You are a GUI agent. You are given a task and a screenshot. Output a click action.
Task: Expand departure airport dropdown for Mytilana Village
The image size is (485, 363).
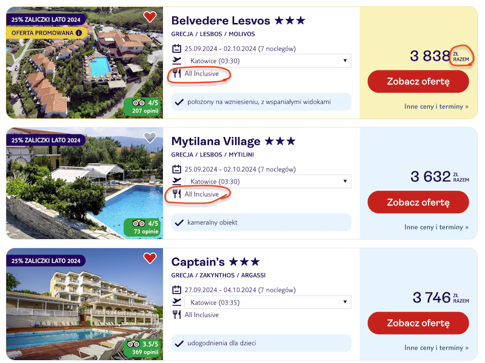tap(268, 181)
